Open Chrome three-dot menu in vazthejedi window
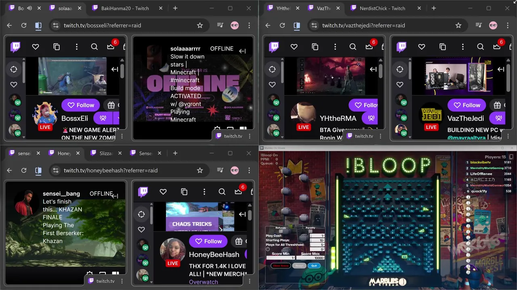Image resolution: width=517 pixels, height=290 pixels. 508,25
